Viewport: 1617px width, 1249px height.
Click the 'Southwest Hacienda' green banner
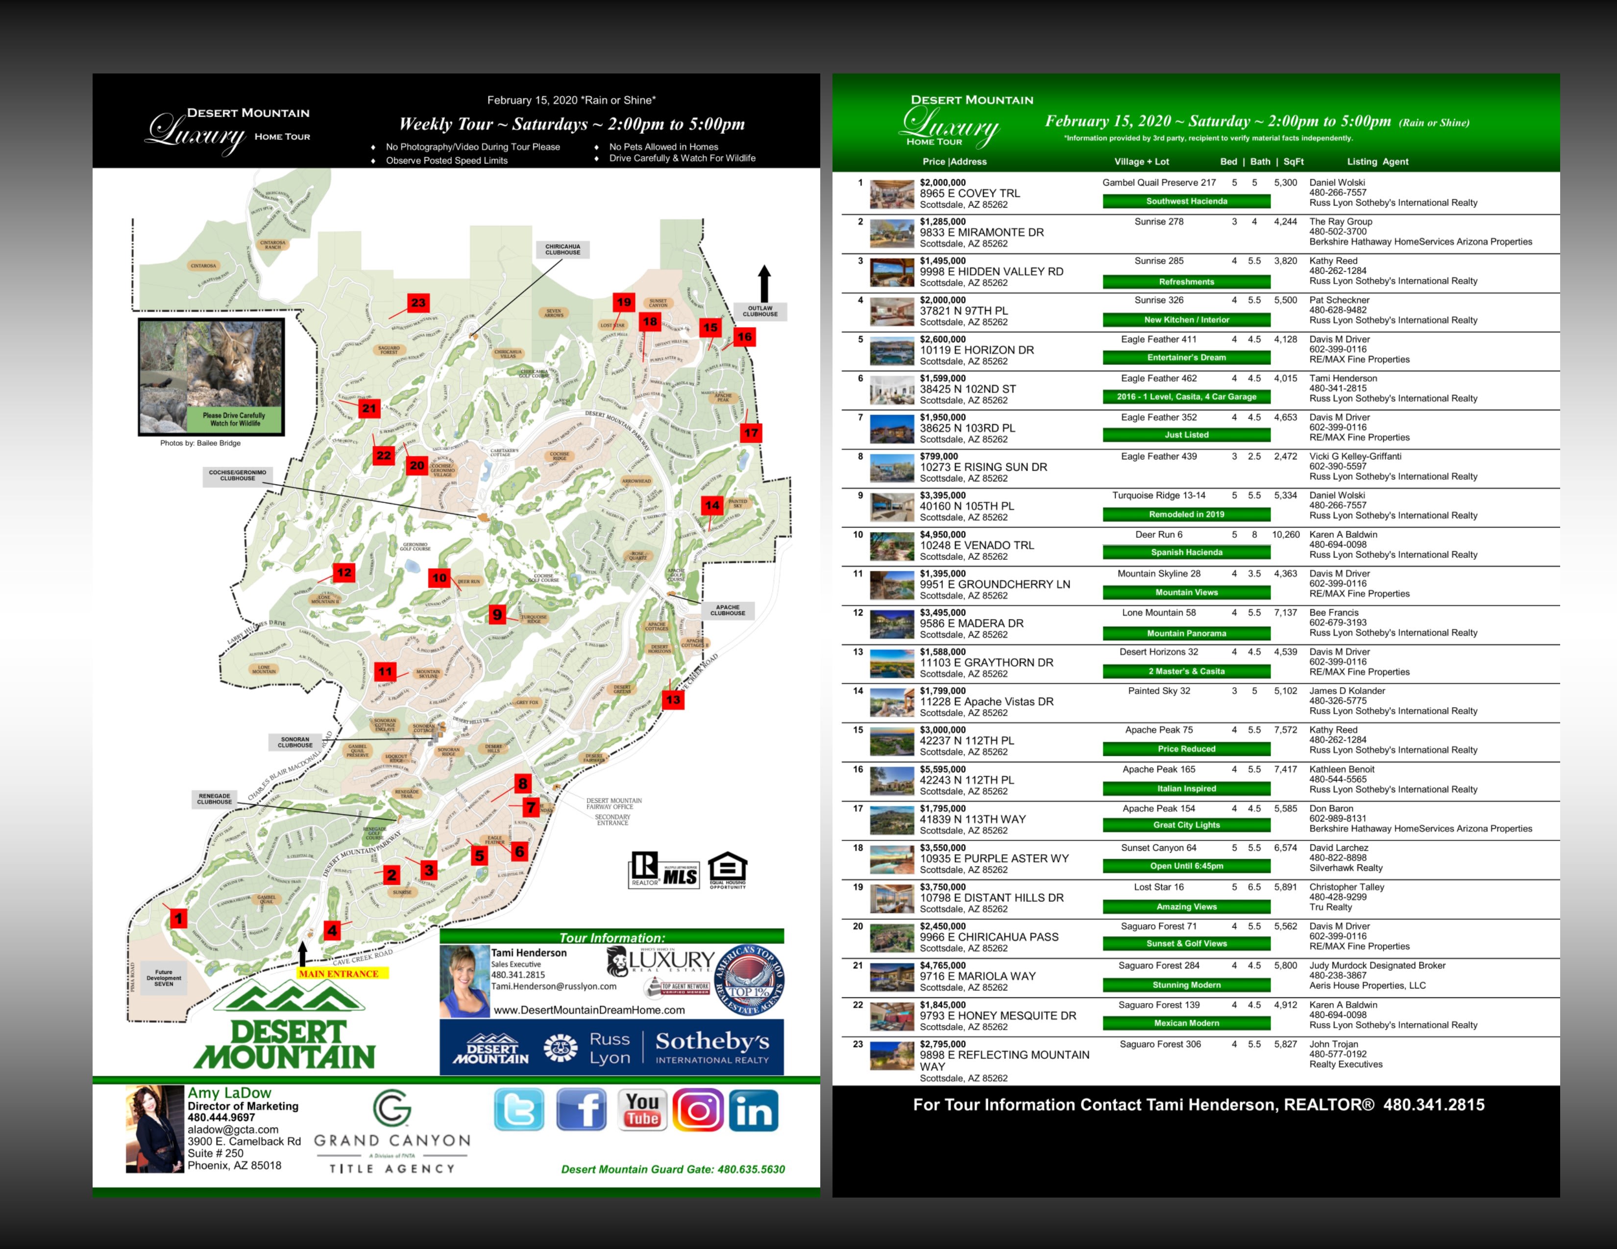[x=1187, y=201]
